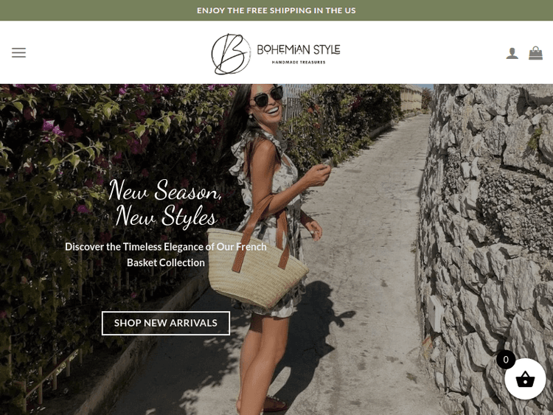The height and width of the screenshot is (415, 553).
Task: Click the cart count badge showing 0
Action: [x=506, y=359]
